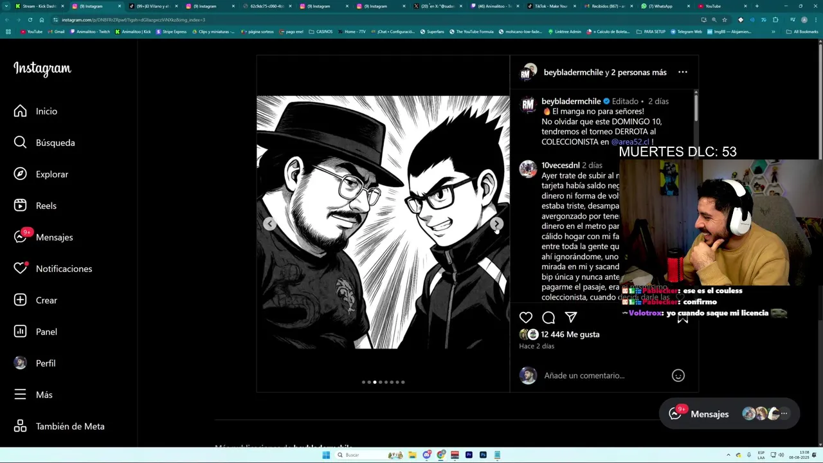Open Panel in the sidebar
The width and height of the screenshot is (823, 463).
coord(35,332)
